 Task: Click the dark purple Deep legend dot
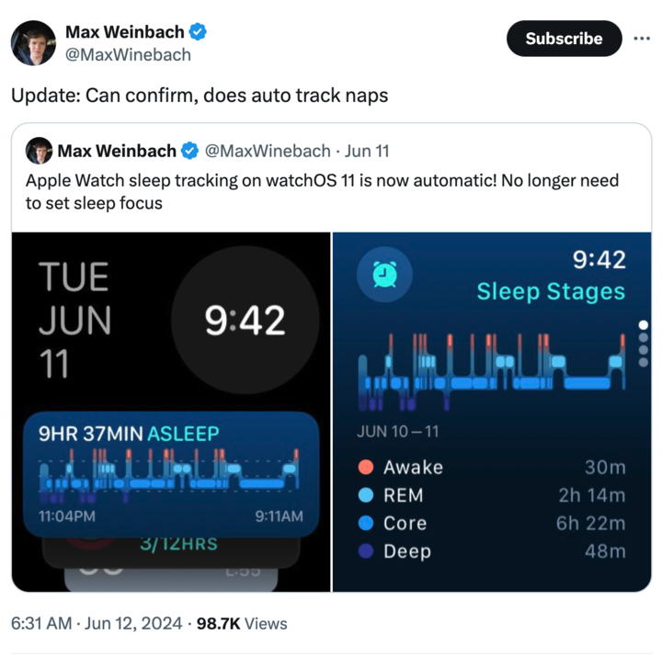coord(366,550)
